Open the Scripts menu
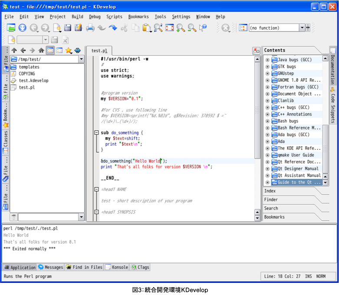Image resolution: width=339 pixels, height=295 pixels. click(114, 17)
